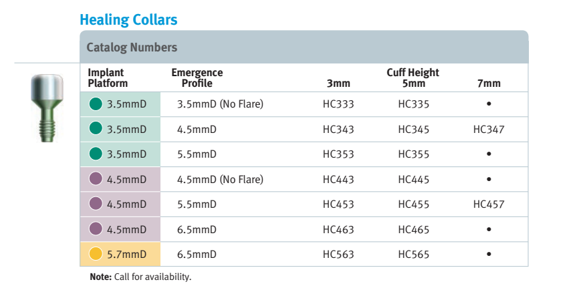
Task: Select catalog number HC463
Action: tap(338, 229)
